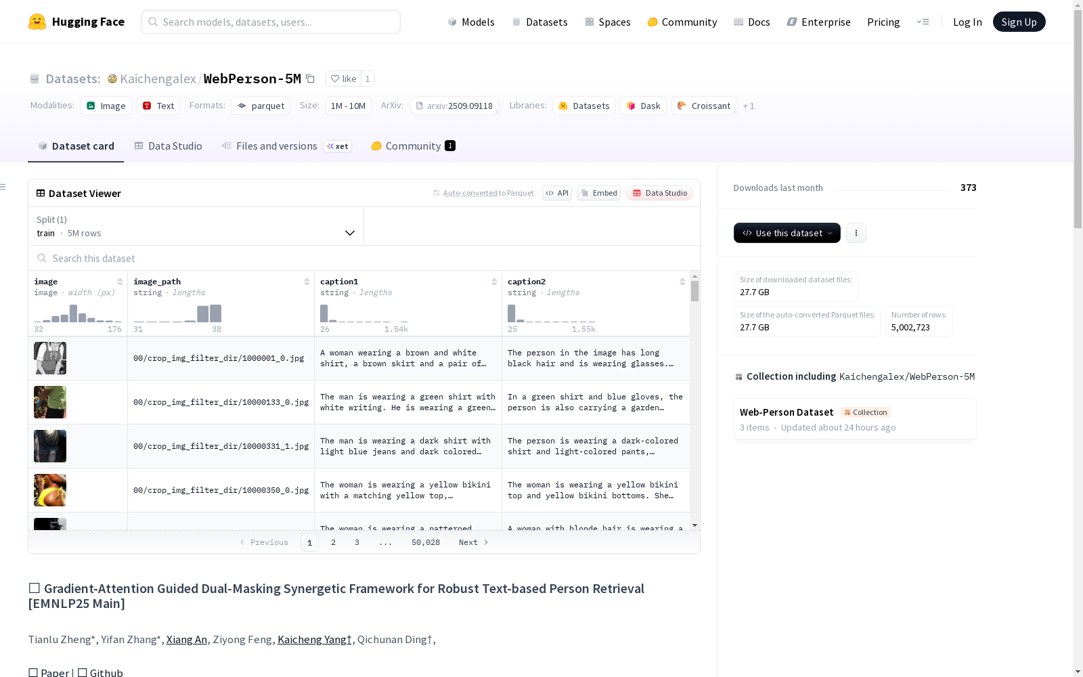
Task: Go to Models in top navigation
Action: tap(471, 22)
